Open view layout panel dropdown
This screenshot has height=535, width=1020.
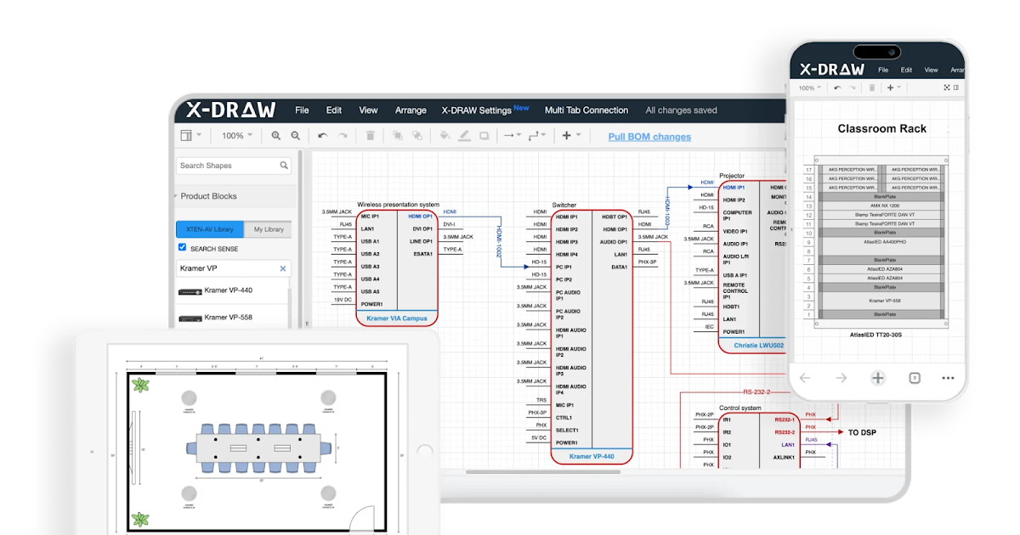pyautogui.click(x=191, y=136)
